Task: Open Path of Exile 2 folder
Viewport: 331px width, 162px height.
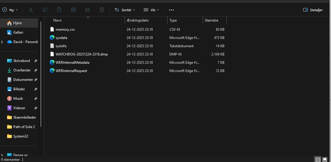Action: 24,127
